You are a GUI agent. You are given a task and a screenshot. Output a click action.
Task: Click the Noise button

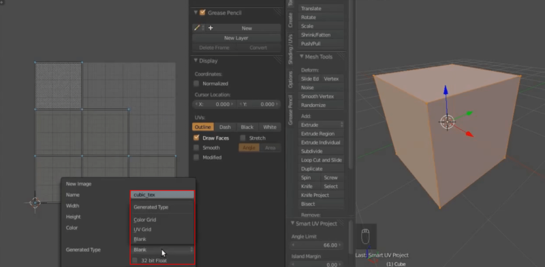(322, 88)
